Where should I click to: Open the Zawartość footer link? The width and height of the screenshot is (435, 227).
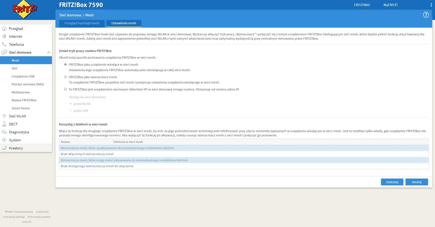(x=42, y=211)
